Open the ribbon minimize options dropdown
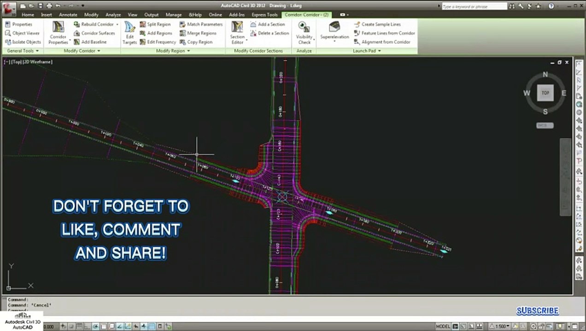586x331 pixels. pos(344,15)
